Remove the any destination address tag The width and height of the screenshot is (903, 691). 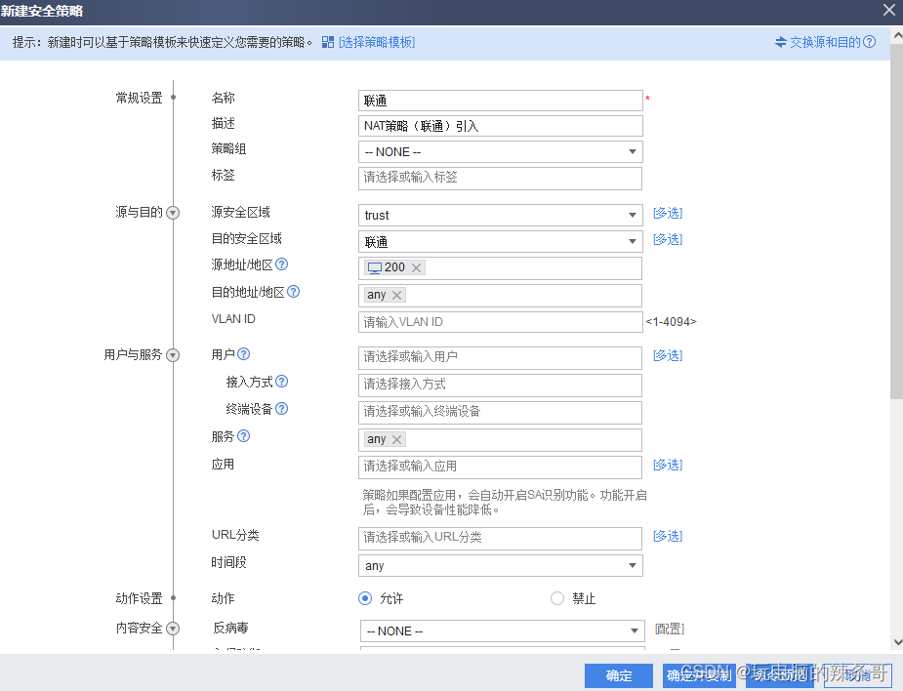[x=396, y=295]
